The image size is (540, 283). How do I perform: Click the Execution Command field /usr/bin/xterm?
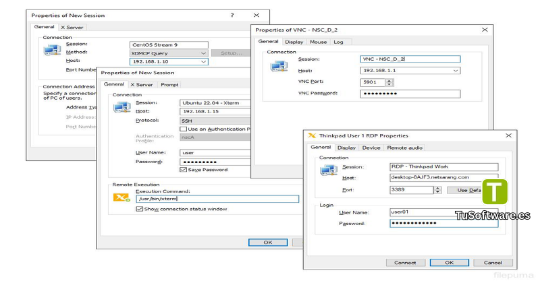[x=217, y=199]
